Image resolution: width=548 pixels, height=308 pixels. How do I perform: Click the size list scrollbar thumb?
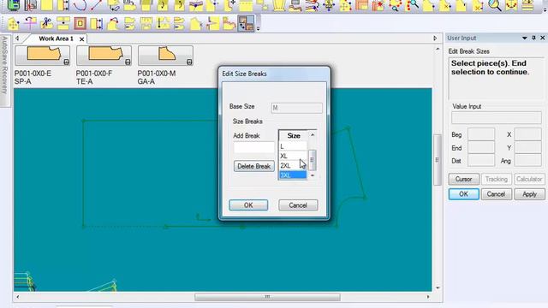pyautogui.click(x=312, y=160)
